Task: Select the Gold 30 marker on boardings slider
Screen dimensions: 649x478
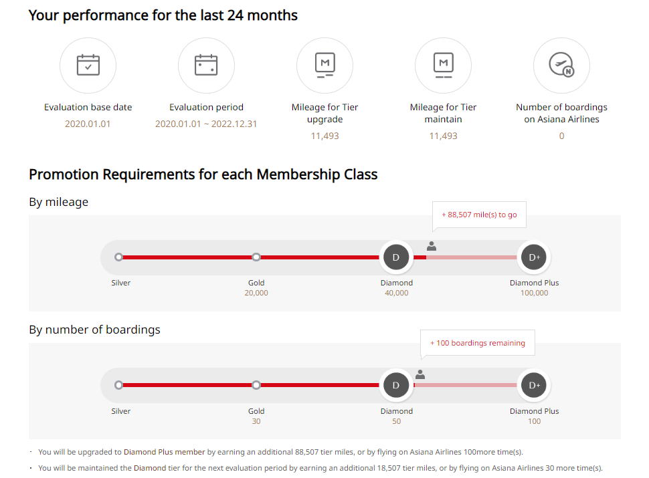Action: [256, 385]
